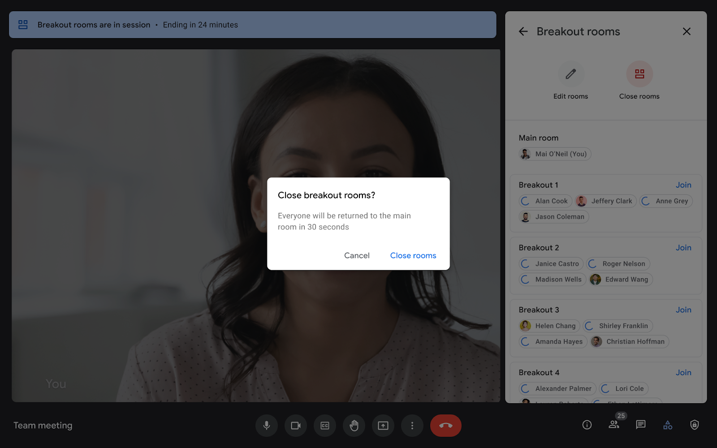Select Jason Coleman participant chip
717x448 pixels.
pos(553,217)
